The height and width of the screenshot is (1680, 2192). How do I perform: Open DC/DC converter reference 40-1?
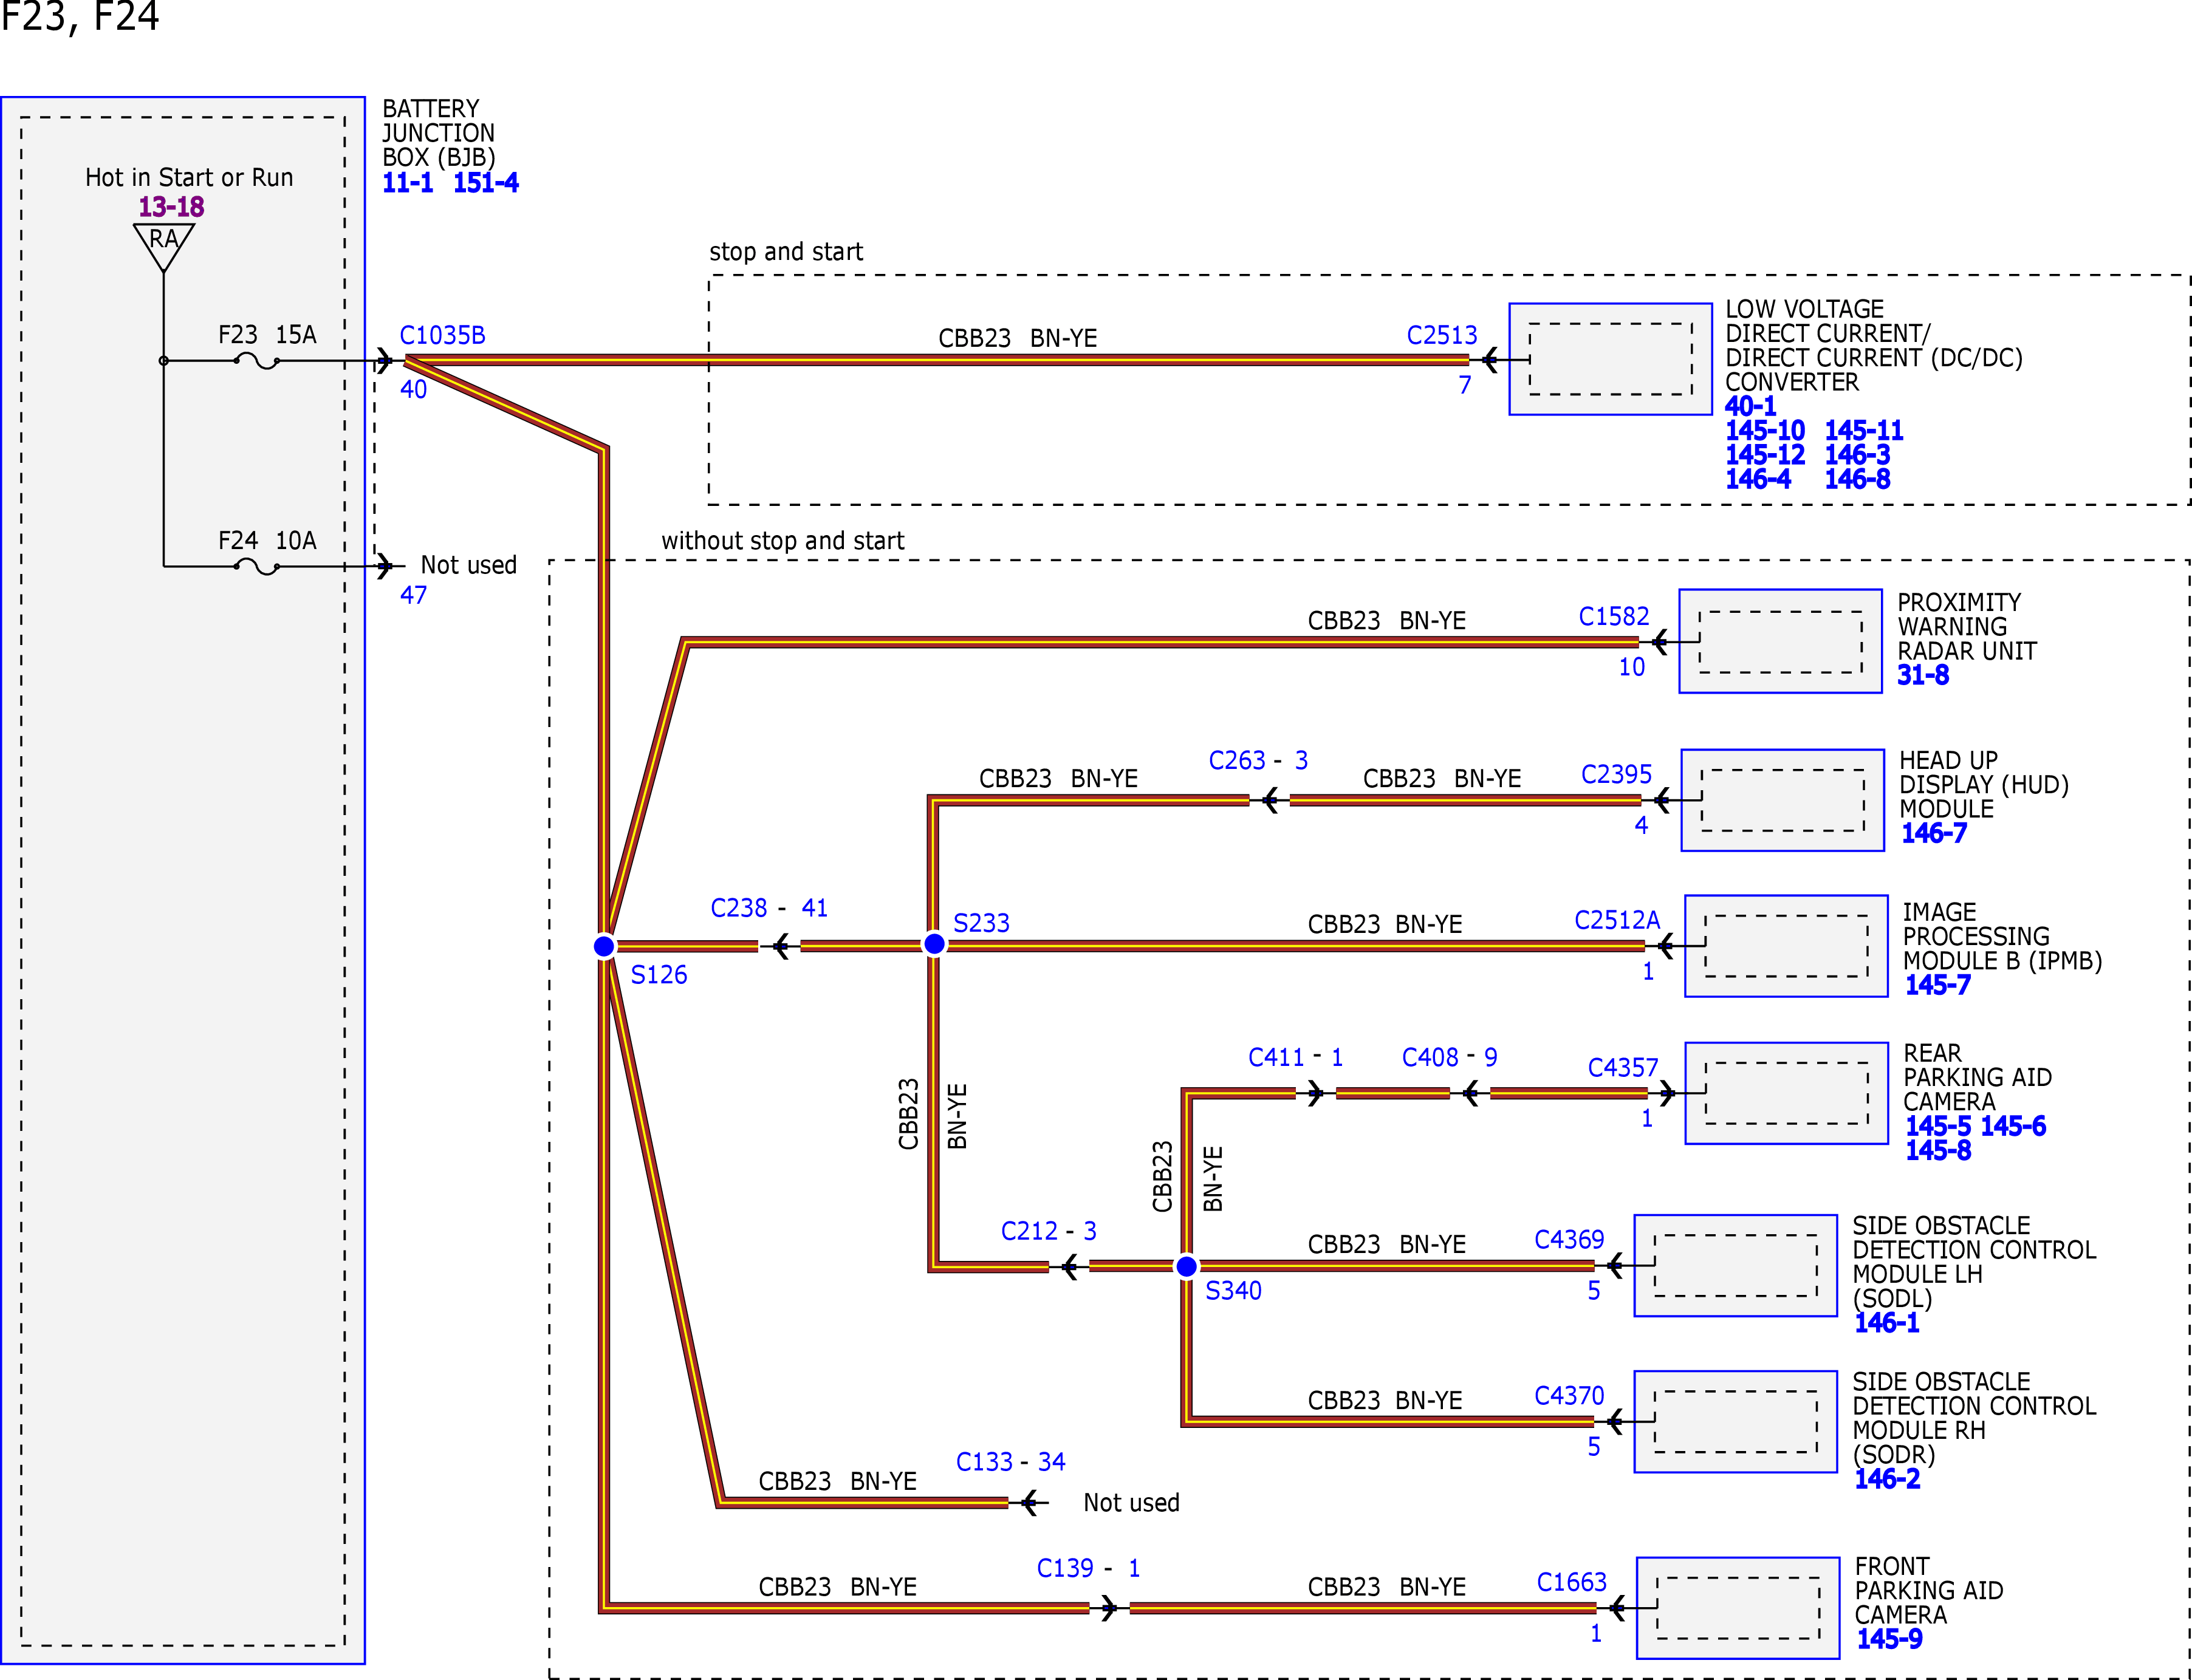[x=1751, y=406]
